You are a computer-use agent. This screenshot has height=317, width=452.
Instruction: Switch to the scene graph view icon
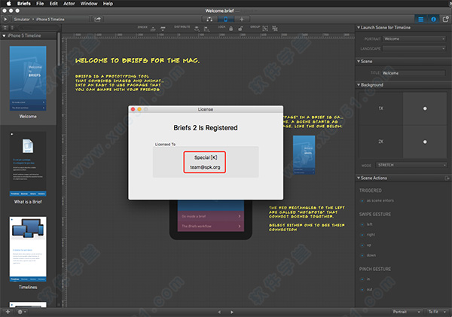(209, 19)
